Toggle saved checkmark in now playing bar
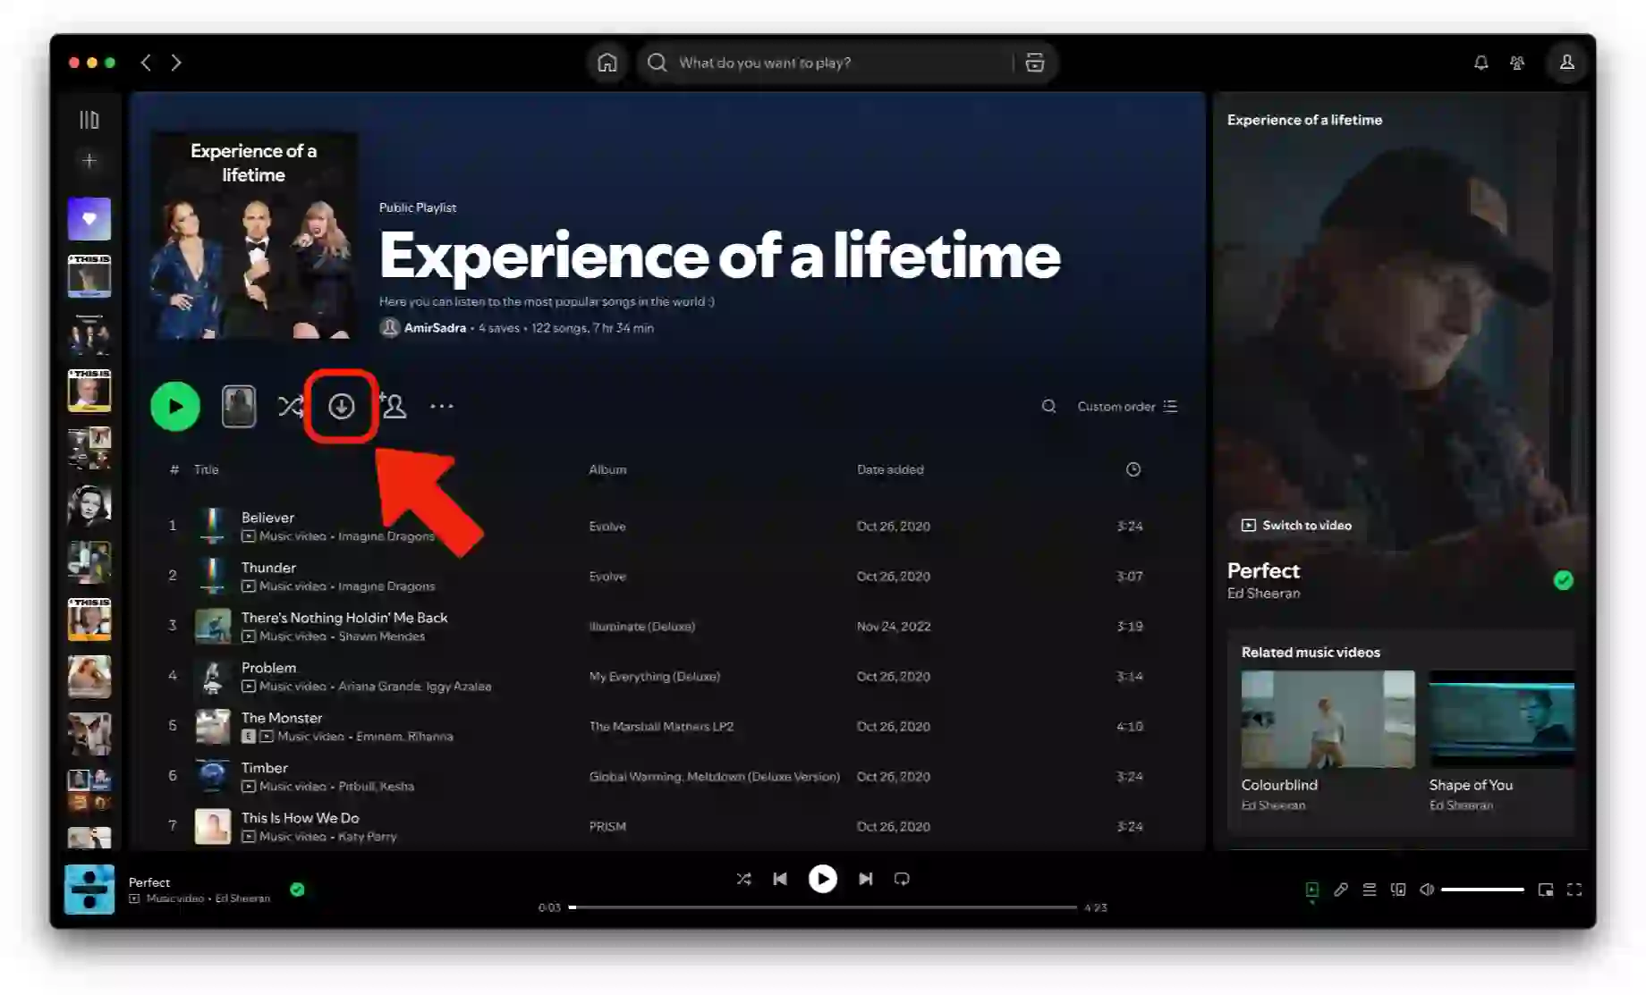The width and height of the screenshot is (1646, 995). coord(297,890)
